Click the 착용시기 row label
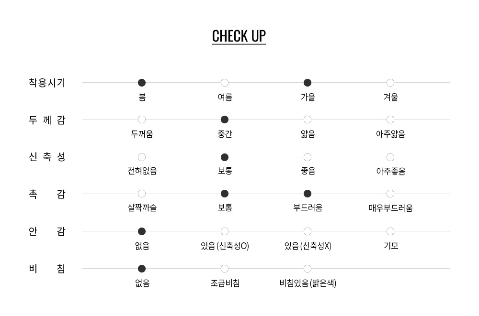The width and height of the screenshot is (479, 316). [47, 83]
